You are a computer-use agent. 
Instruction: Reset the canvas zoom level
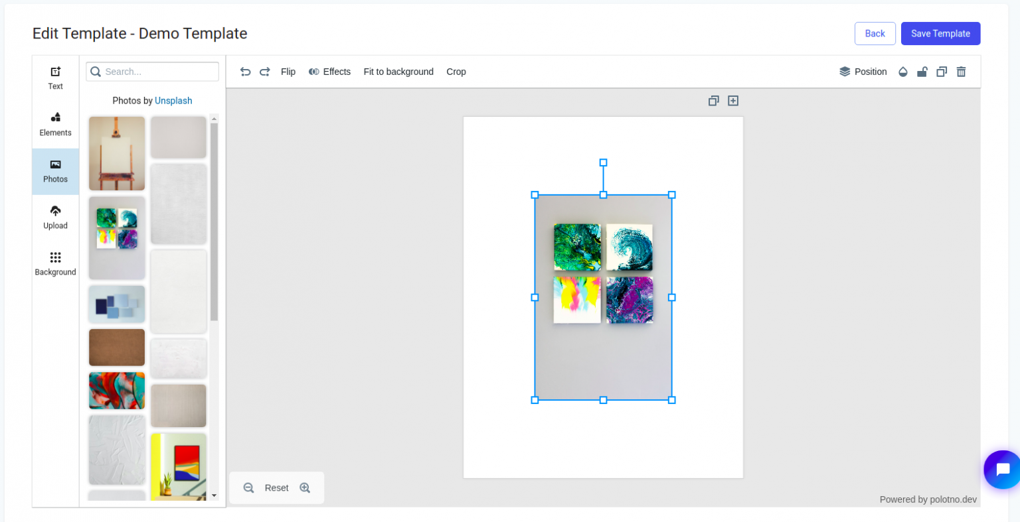pos(277,488)
